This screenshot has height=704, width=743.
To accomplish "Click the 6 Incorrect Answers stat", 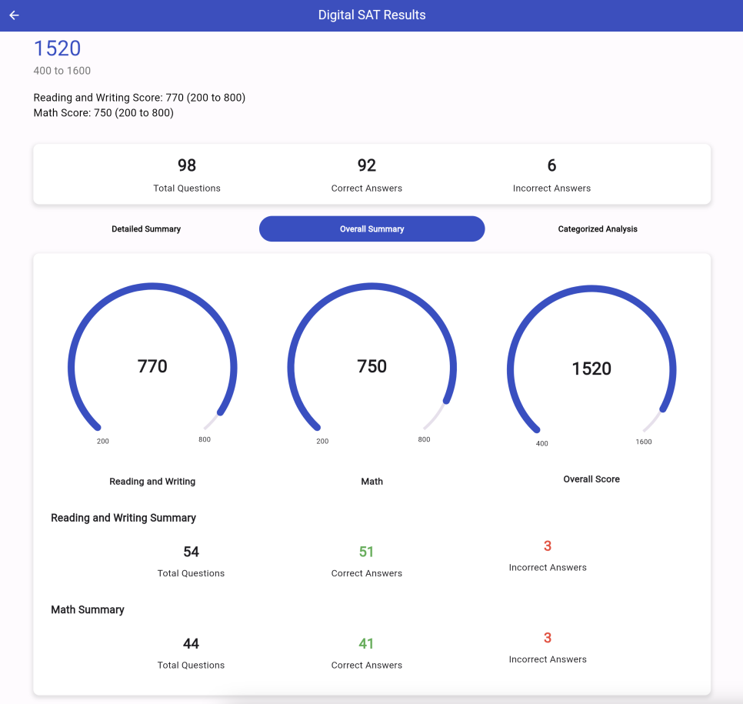I will (551, 174).
